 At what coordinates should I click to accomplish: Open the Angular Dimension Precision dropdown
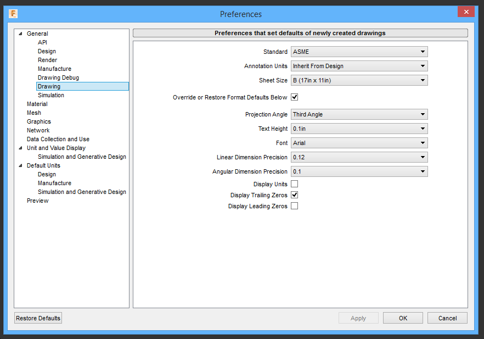pos(359,171)
